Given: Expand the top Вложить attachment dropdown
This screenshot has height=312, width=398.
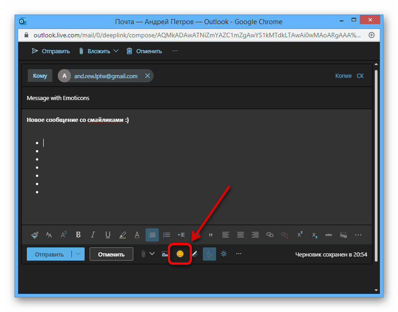Looking at the screenshot, I should tap(116, 51).
